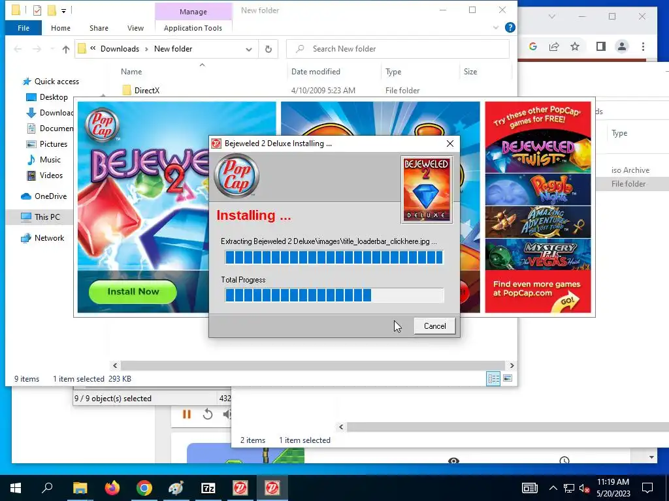The width and height of the screenshot is (669, 501).
Task: Click the replay icon in background player
Action: [208, 414]
